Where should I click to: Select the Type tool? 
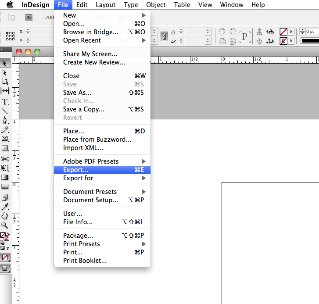coord(5,102)
